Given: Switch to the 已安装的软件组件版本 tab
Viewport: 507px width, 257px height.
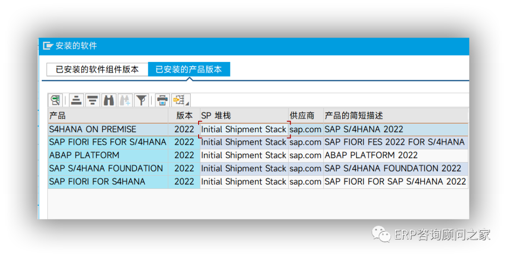Looking at the screenshot, I should click(97, 70).
